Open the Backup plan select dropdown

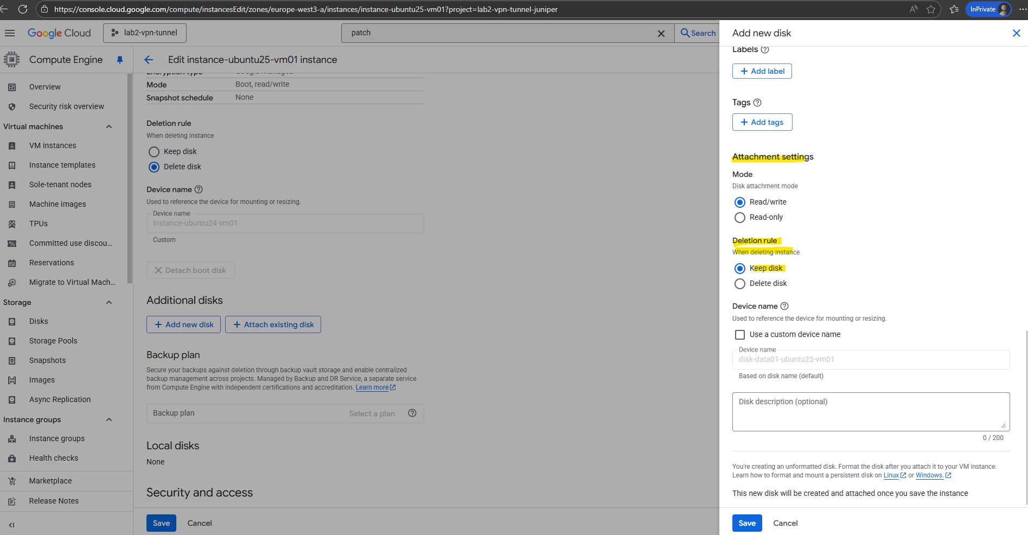[x=285, y=413]
